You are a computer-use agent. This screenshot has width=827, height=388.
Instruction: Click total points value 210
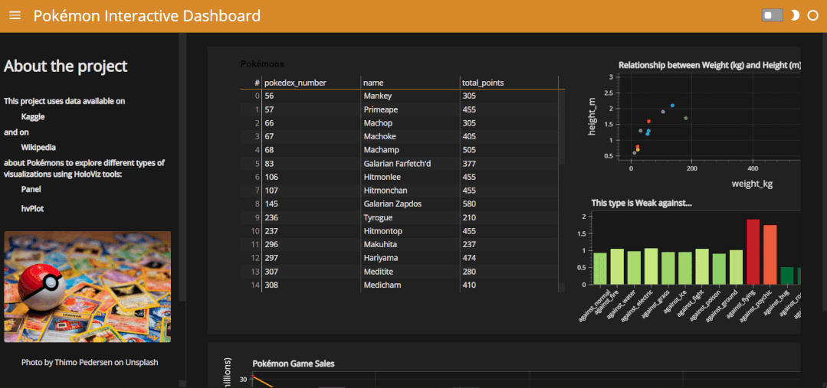(509, 217)
